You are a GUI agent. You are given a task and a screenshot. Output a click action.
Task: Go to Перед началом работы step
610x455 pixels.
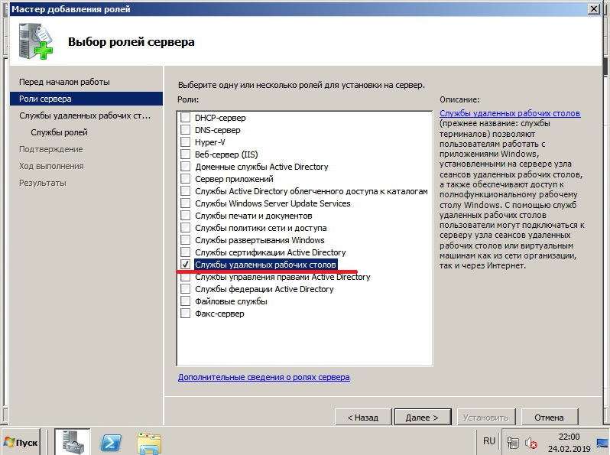[x=64, y=82]
